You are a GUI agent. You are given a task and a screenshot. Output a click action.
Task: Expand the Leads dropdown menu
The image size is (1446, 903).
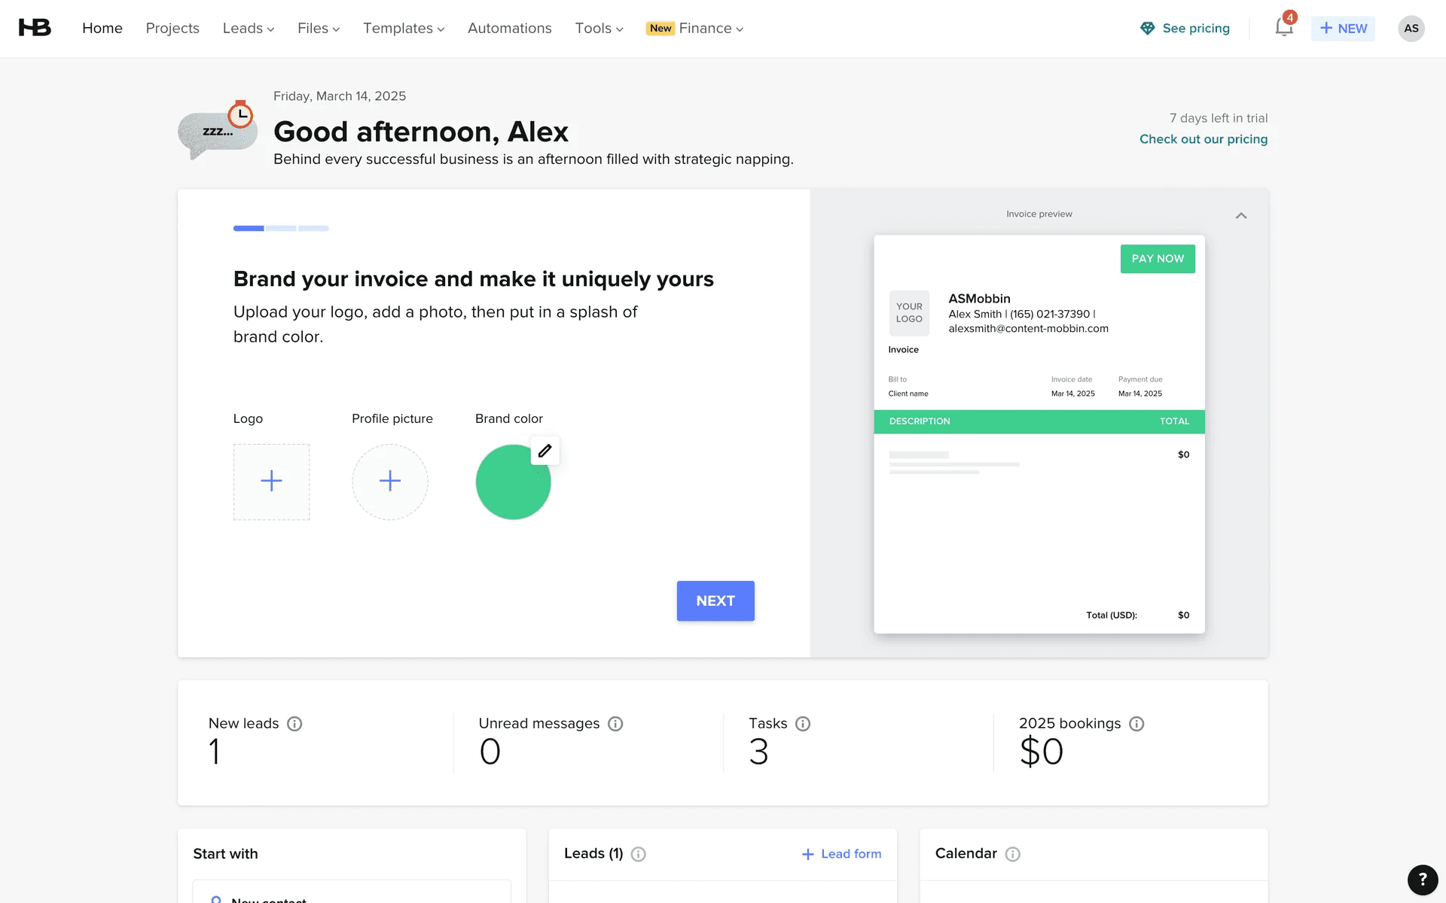248,29
